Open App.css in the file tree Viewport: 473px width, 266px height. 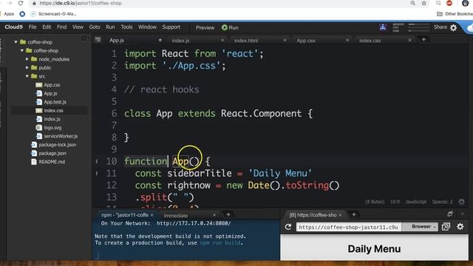(52, 85)
